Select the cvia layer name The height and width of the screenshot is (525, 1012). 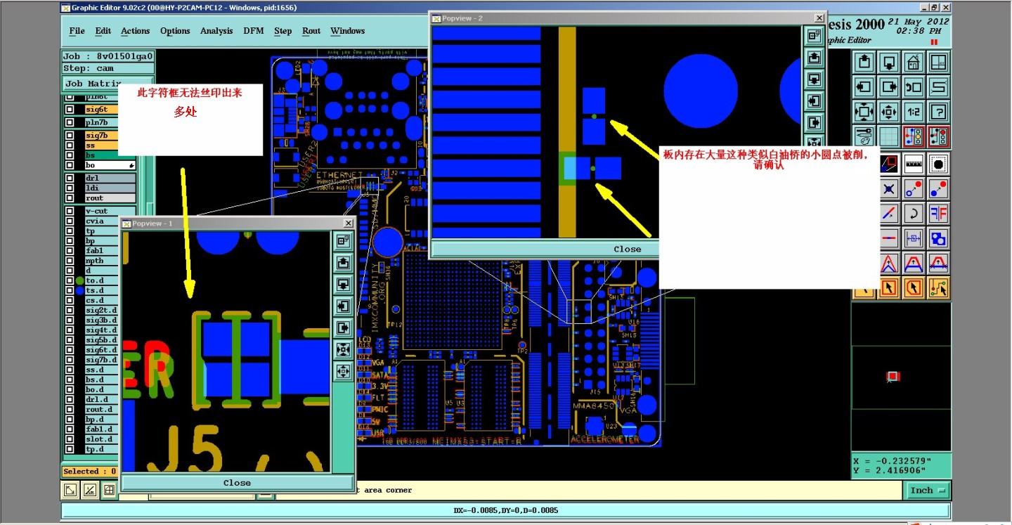[x=101, y=221]
